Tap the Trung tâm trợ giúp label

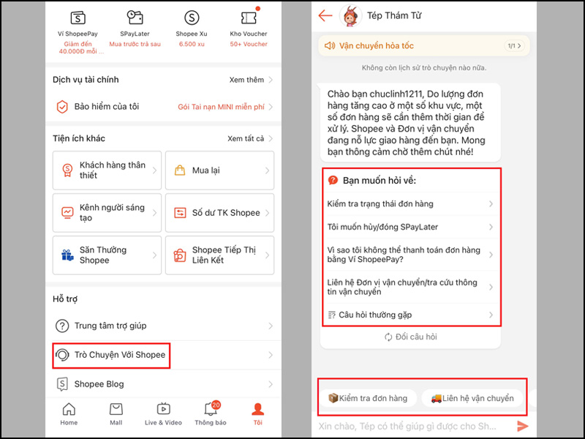(x=110, y=326)
